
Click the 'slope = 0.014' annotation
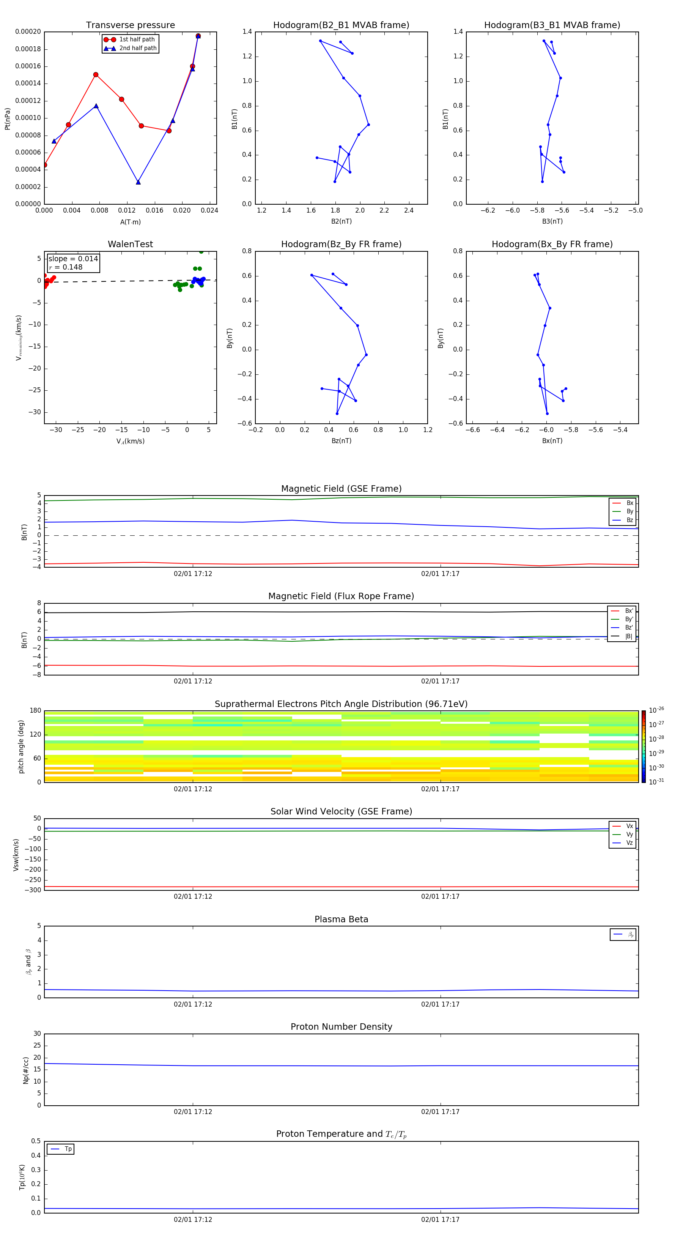(73, 259)
